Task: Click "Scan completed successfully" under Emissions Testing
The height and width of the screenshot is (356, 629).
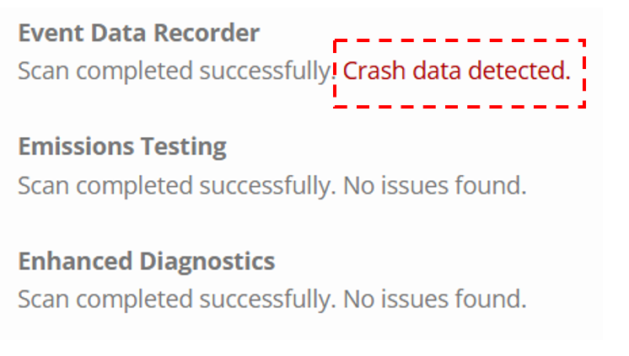Action: [x=177, y=186]
